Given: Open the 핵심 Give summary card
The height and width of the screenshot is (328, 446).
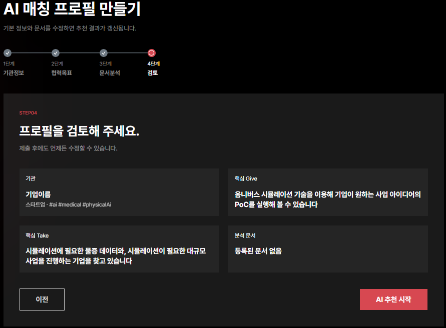Looking at the screenshot, I should pyautogui.click(x=328, y=192).
